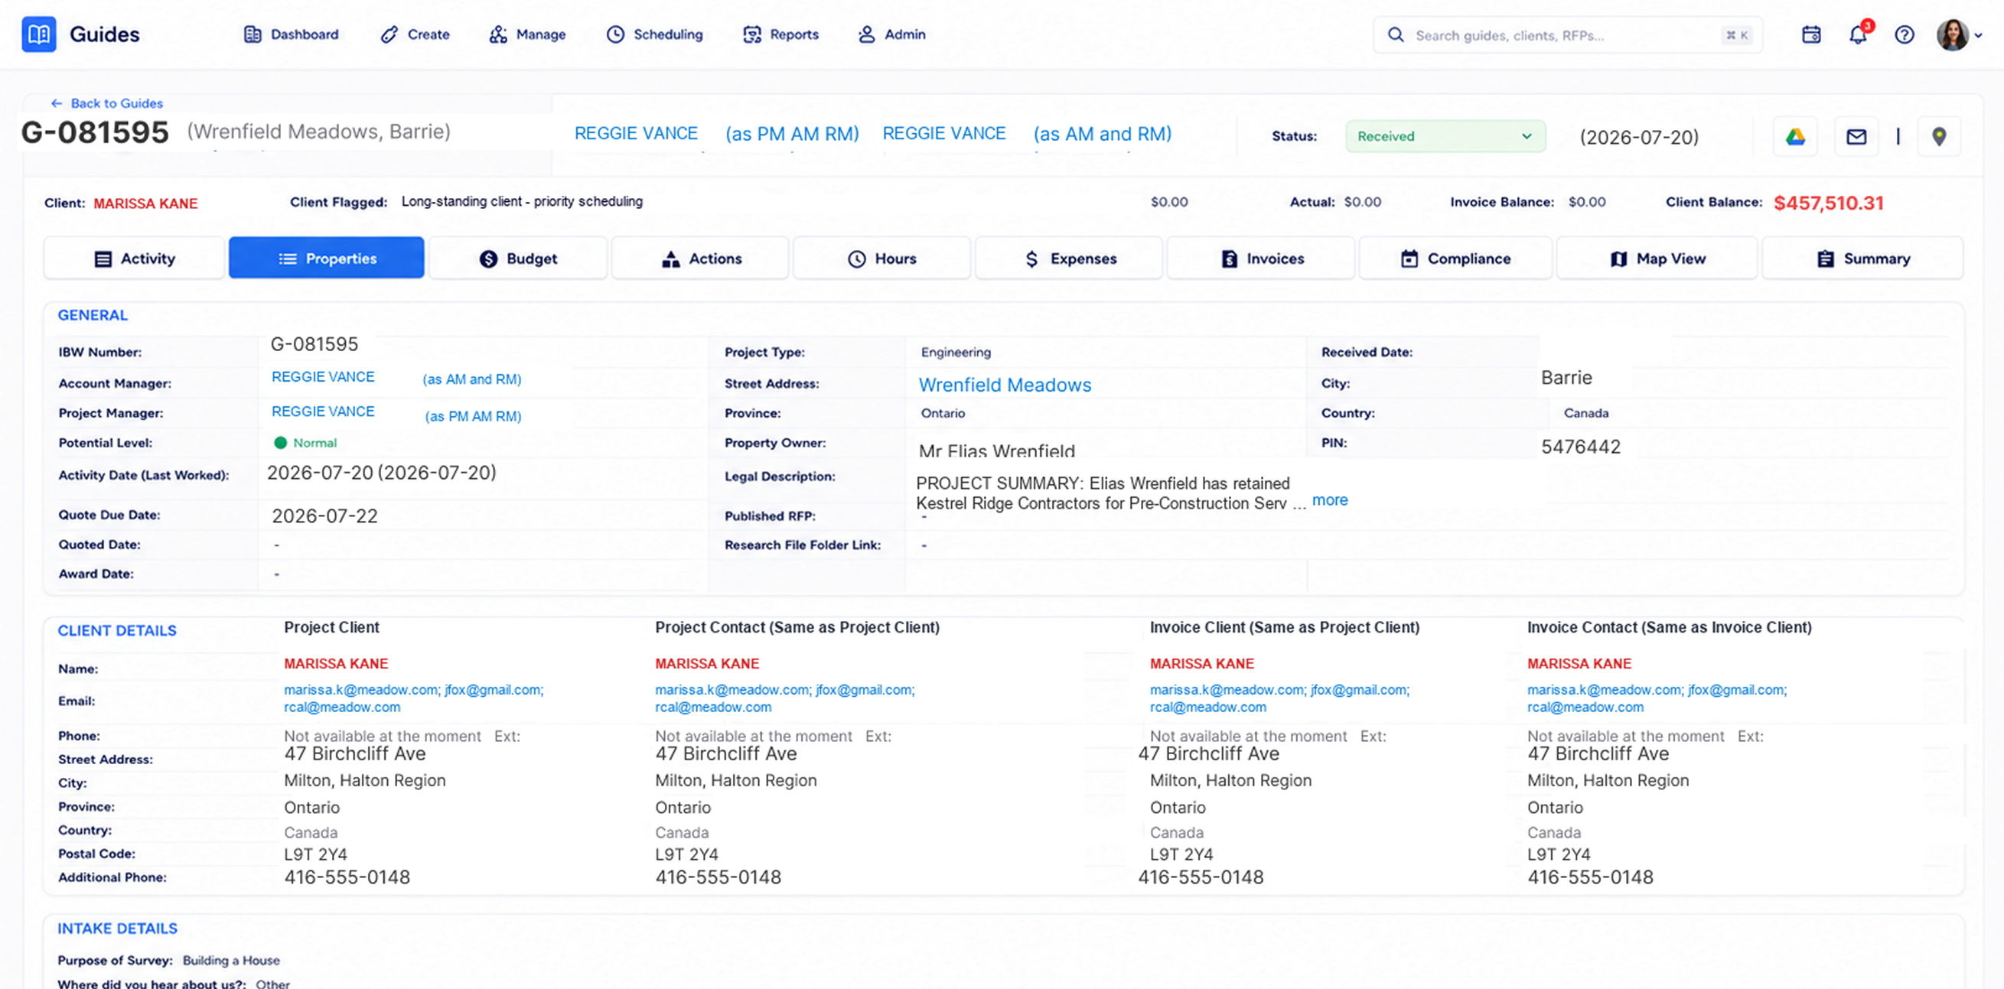The image size is (2004, 989).
Task: Open the user avatar menu
Action: (x=1959, y=35)
